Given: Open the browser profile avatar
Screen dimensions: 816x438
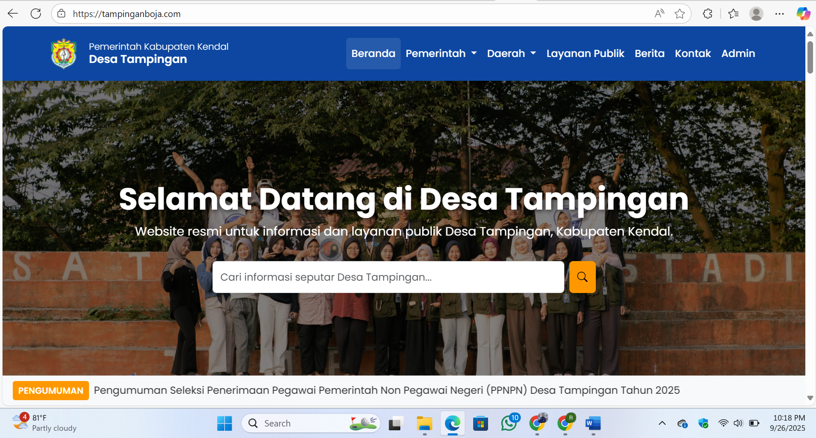Looking at the screenshot, I should click(x=757, y=13).
